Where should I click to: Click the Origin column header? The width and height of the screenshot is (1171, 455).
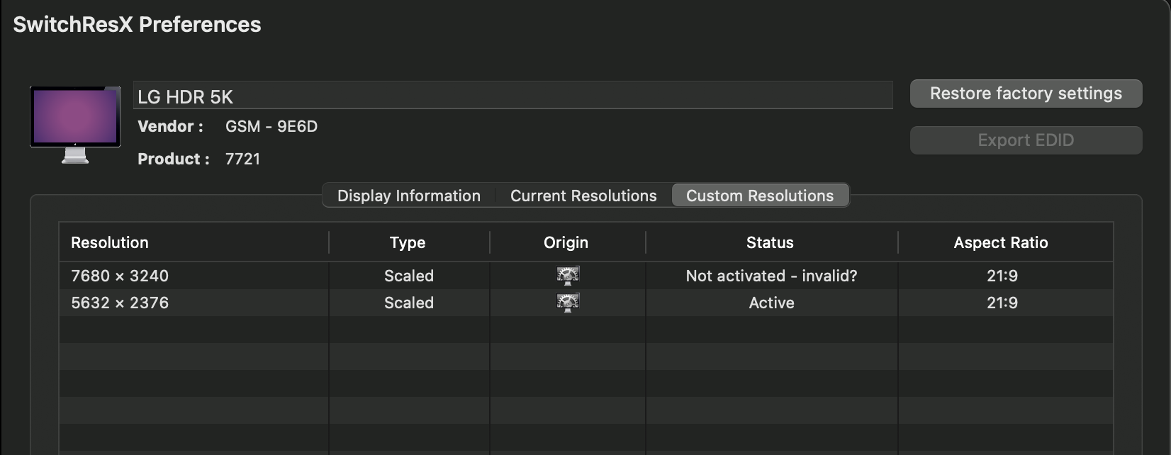tap(566, 242)
